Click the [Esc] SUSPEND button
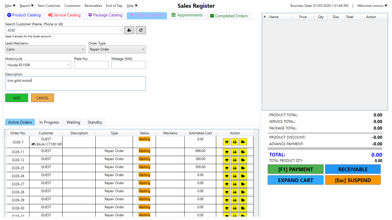 (x=353, y=180)
